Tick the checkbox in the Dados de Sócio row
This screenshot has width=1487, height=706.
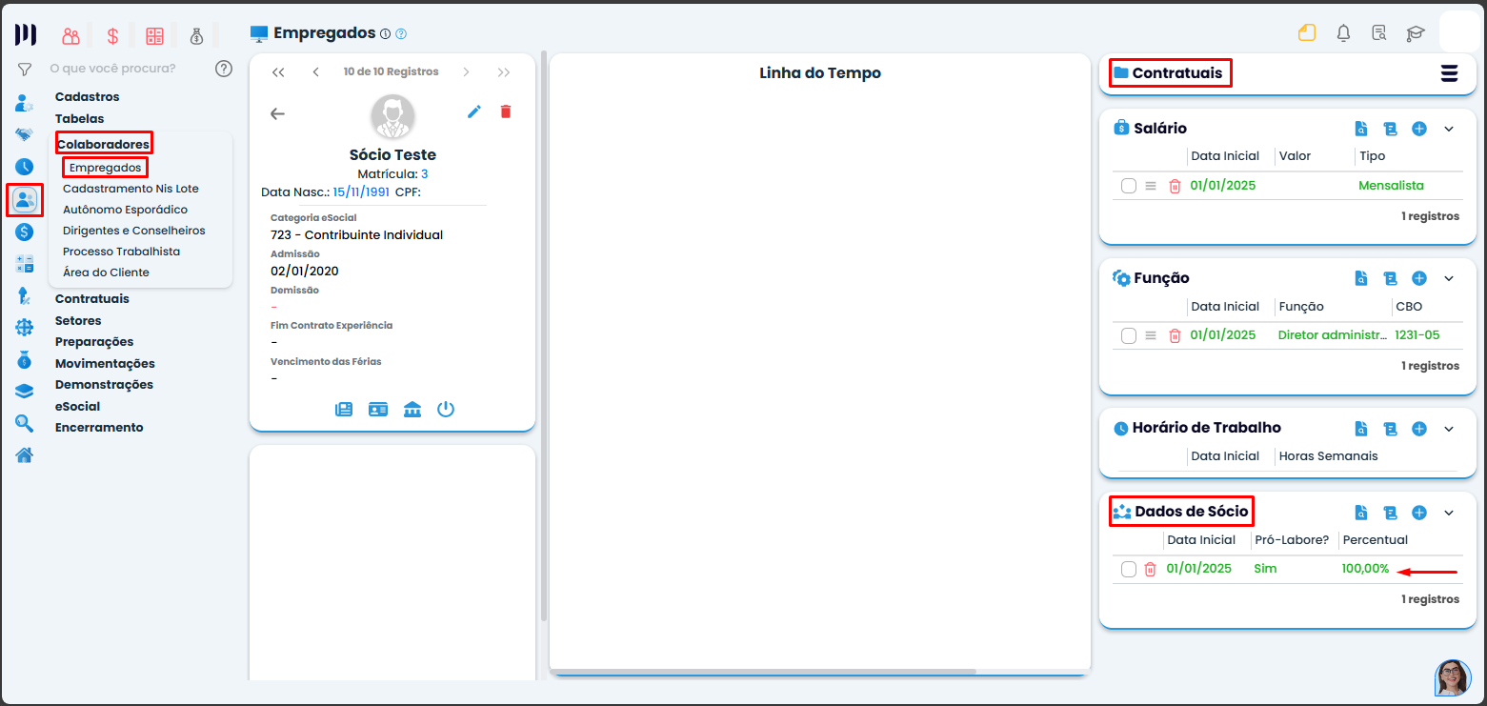click(1129, 569)
